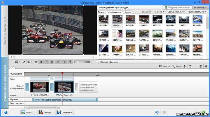Open the Импорт dropdown

click(200, 7)
